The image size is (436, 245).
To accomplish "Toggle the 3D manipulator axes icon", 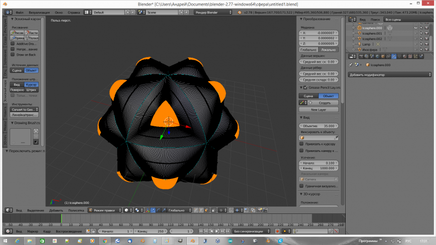I will pyautogui.click(x=147, y=210).
